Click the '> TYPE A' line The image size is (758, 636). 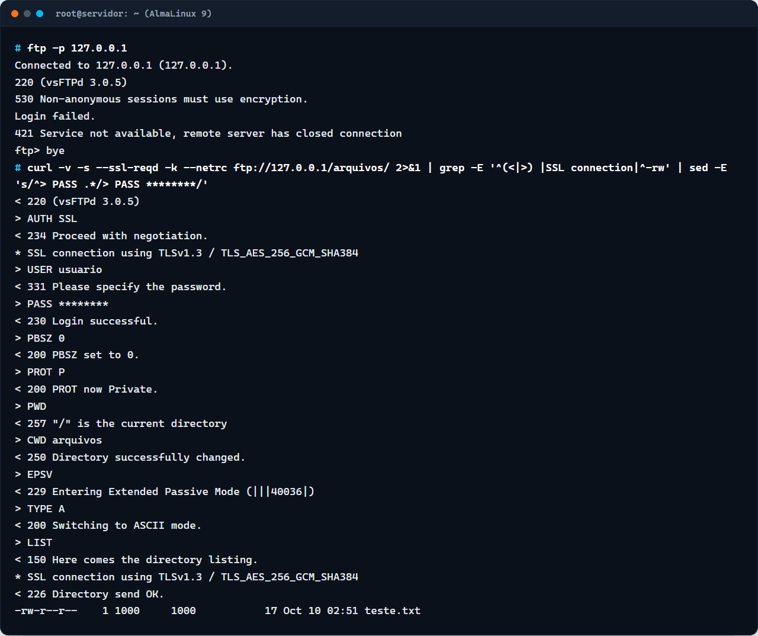tap(40, 509)
